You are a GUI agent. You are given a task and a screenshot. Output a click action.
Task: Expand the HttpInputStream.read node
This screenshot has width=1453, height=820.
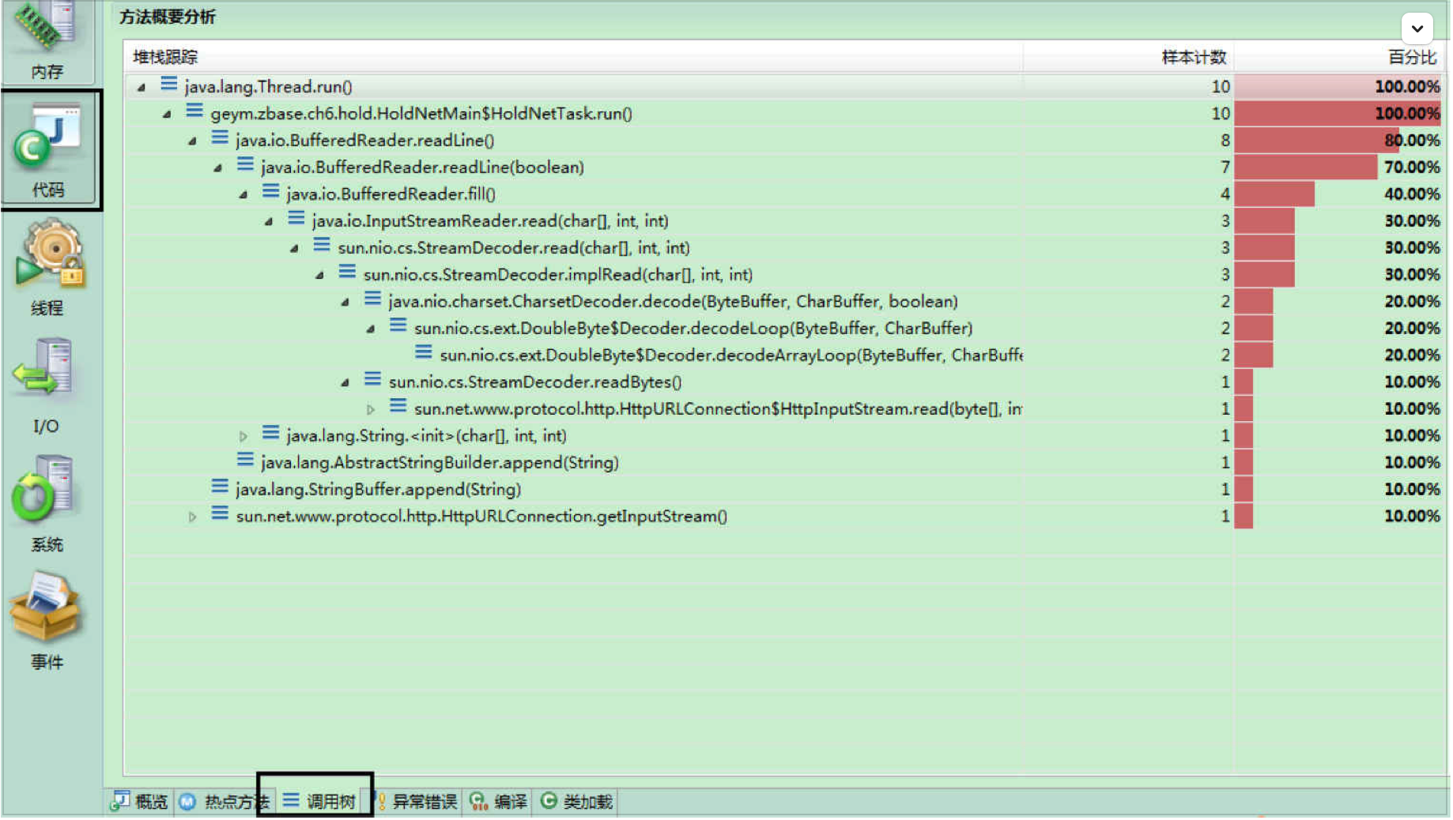[x=371, y=409]
